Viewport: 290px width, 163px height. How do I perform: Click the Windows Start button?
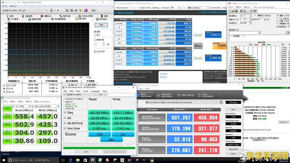[4, 160]
